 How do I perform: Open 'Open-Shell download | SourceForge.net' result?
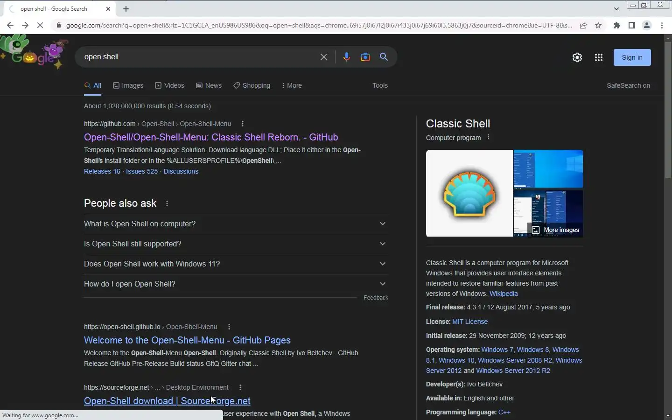point(167,401)
